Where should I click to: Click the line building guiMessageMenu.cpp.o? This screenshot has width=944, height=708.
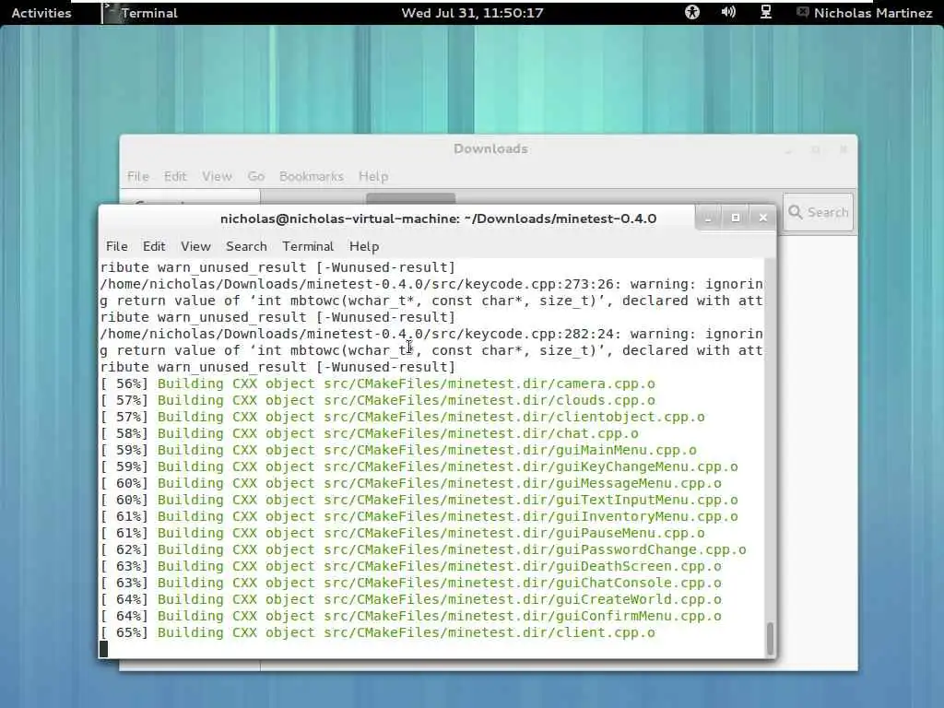(410, 483)
